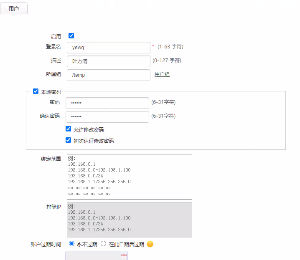This screenshot has width=300, height=260.
Task: Click the 所属组 field showing /temp
Action: click(x=108, y=75)
